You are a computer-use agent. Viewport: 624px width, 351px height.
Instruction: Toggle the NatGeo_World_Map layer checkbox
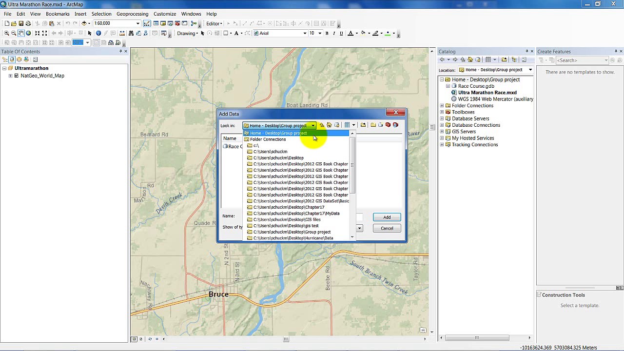pos(17,76)
